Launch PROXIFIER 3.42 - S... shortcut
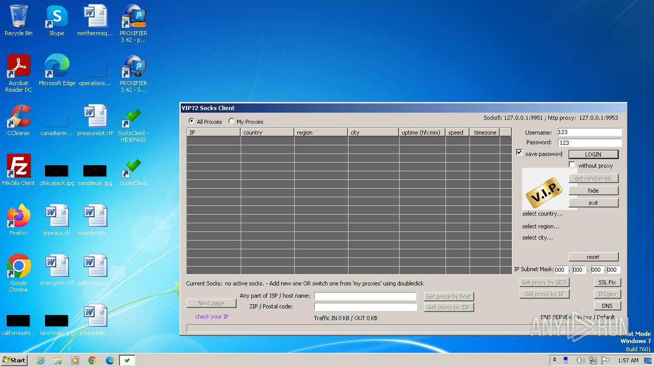This screenshot has width=654, height=367. coord(133,73)
